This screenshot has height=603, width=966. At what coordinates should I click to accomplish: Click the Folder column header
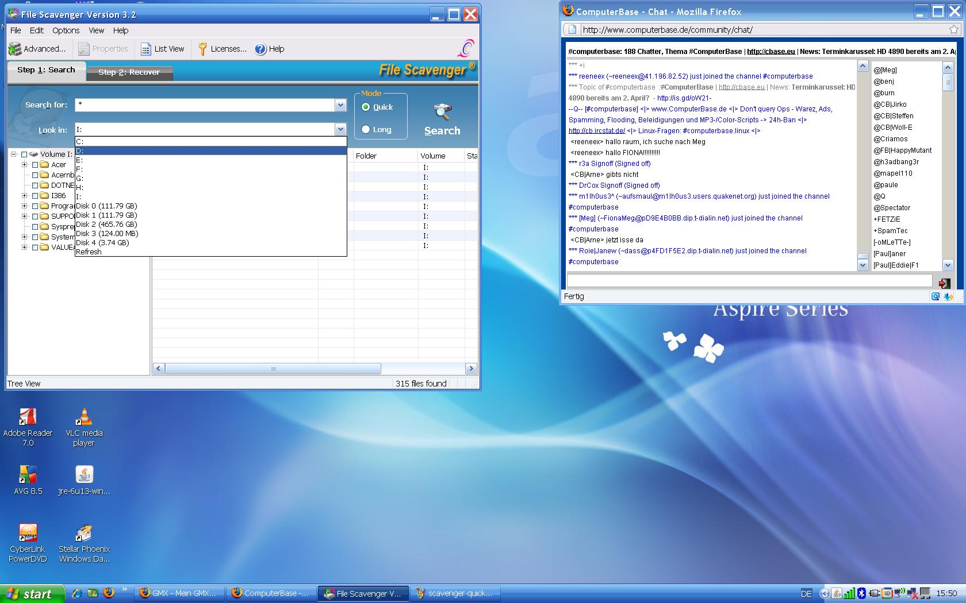tap(386, 156)
